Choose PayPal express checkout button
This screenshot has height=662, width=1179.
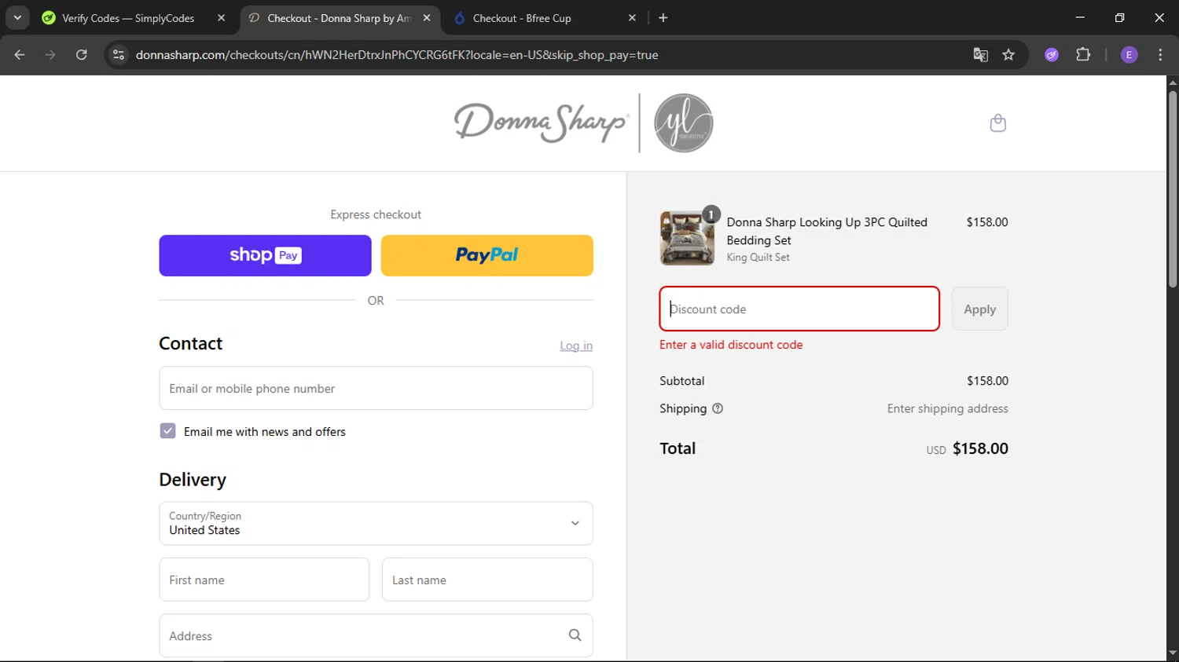tap(487, 255)
